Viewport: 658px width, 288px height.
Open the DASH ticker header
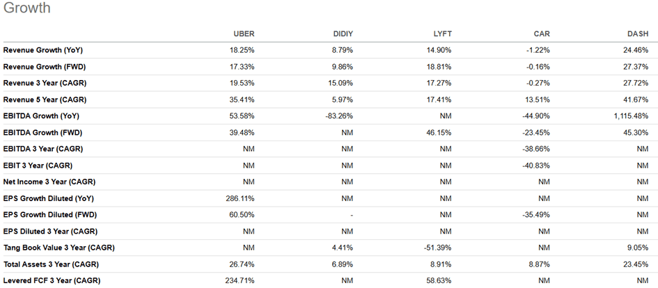(x=639, y=33)
